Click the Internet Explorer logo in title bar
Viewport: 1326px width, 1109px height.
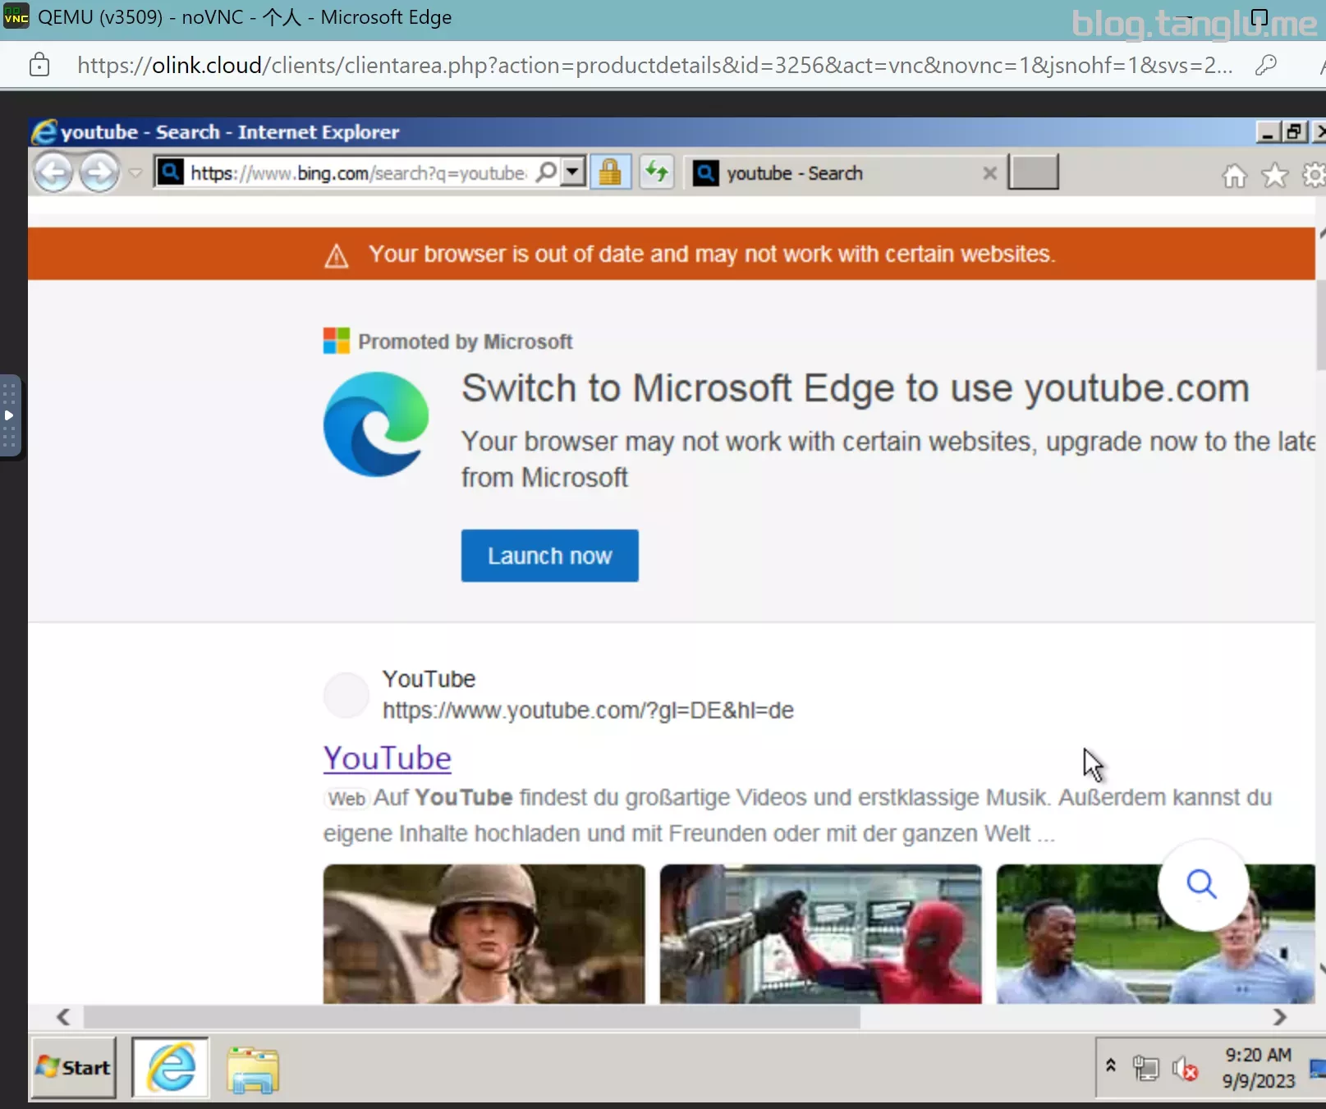tap(44, 132)
